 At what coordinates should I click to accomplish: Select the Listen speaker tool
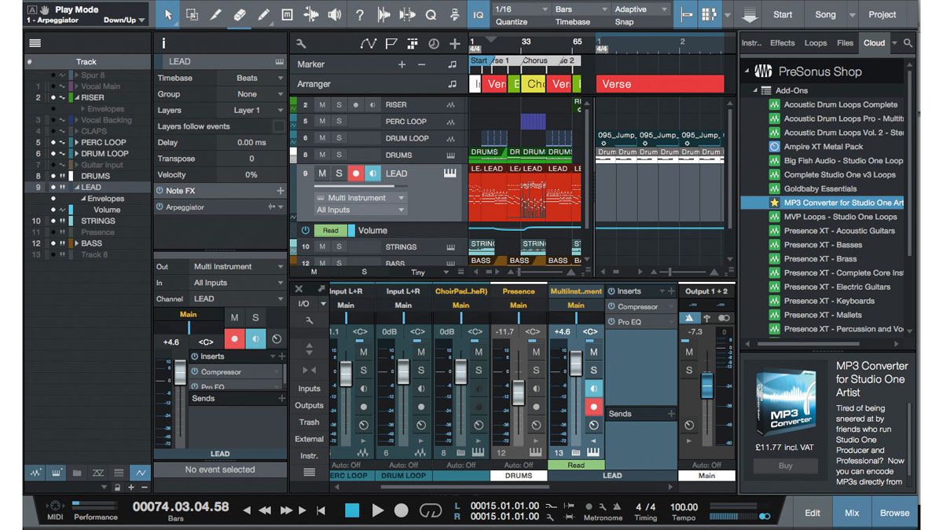[x=334, y=14]
